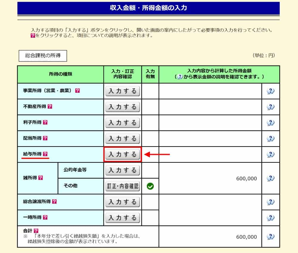Open amount explanation bubble for 雑所得 row
The height and width of the screenshot is (253, 298).
[x=271, y=178]
